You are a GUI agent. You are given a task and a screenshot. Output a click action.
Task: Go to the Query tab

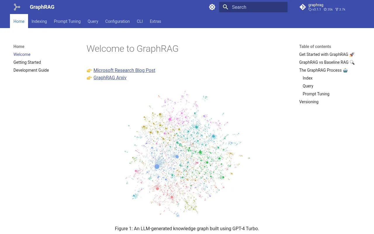click(93, 21)
